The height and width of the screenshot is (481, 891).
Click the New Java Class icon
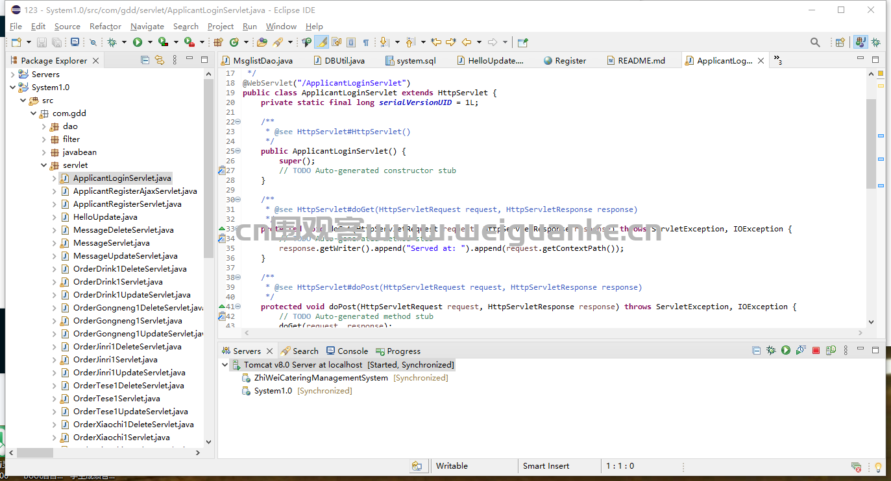tap(234, 42)
